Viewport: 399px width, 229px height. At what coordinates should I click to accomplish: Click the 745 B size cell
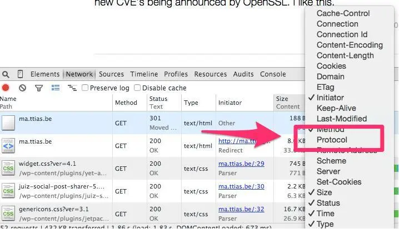[x=297, y=164]
